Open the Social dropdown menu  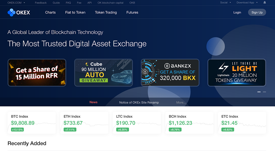pos(225,2)
